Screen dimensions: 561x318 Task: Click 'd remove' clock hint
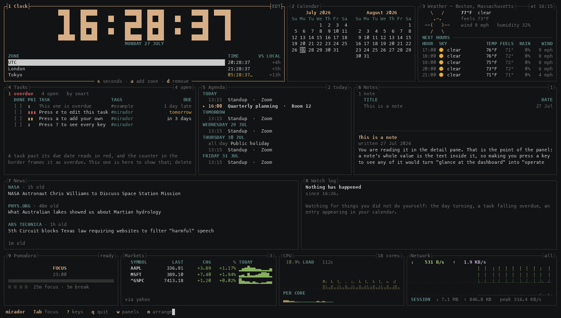[178, 81]
